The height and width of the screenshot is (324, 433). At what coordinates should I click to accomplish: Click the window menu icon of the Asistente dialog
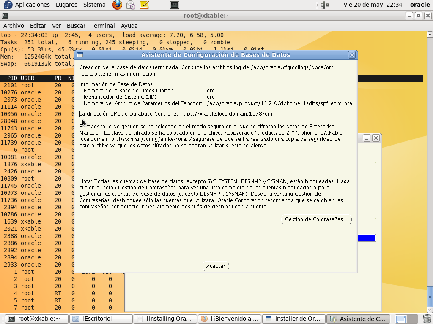[80, 55]
